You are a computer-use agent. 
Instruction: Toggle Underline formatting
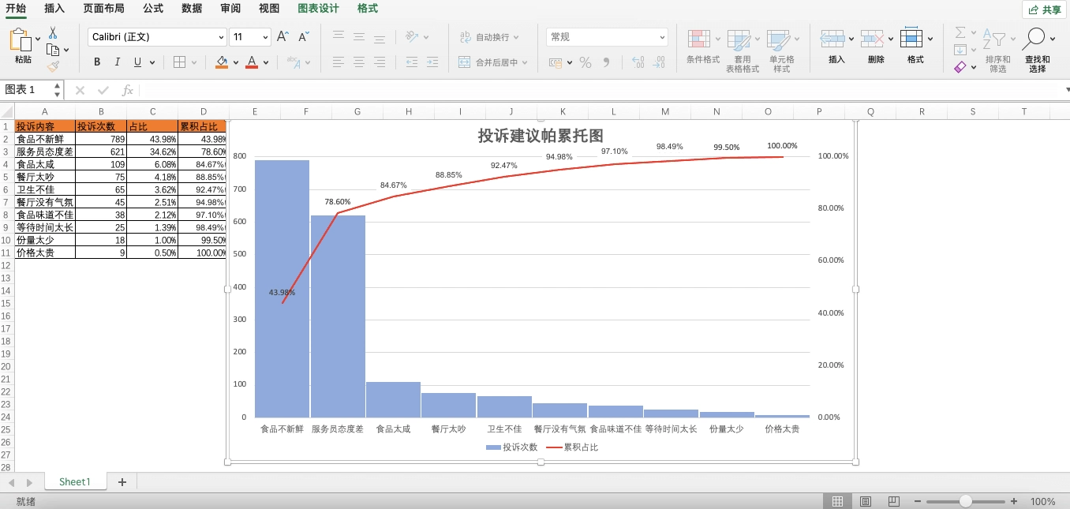pos(138,62)
